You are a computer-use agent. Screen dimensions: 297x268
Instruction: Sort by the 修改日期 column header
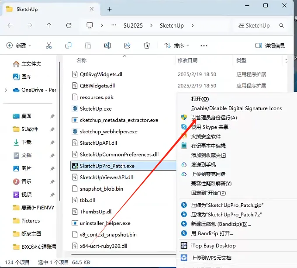pyautogui.click(x=187, y=60)
